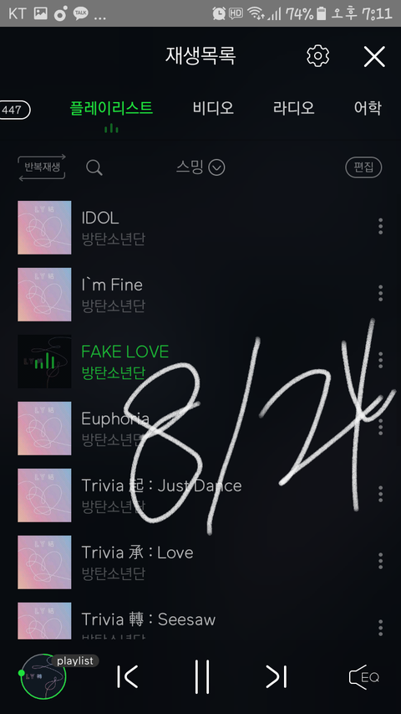
Task: Open the 어학 tab
Action: [x=368, y=108]
